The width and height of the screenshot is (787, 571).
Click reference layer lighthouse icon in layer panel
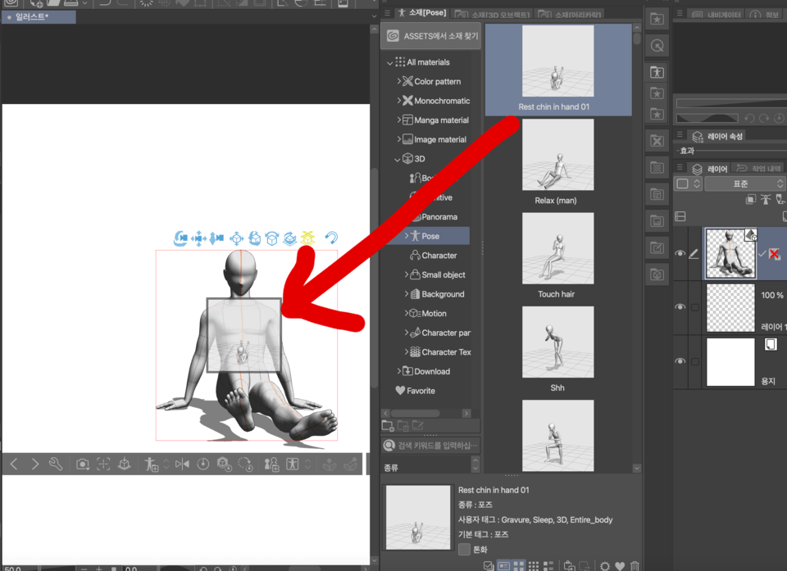pyautogui.click(x=766, y=199)
